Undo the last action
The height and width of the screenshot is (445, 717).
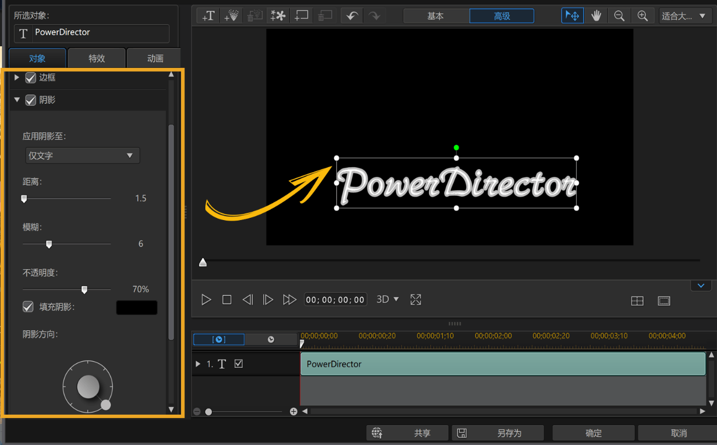352,16
